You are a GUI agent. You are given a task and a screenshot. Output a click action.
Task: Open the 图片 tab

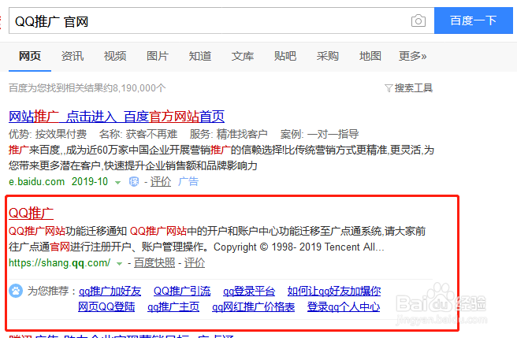point(158,56)
